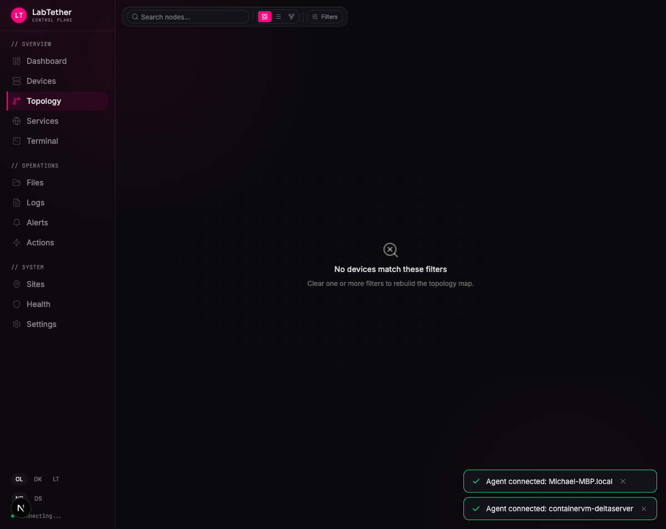Click the 'No devices match these filters' heading
The height and width of the screenshot is (529, 666).
pyautogui.click(x=391, y=269)
